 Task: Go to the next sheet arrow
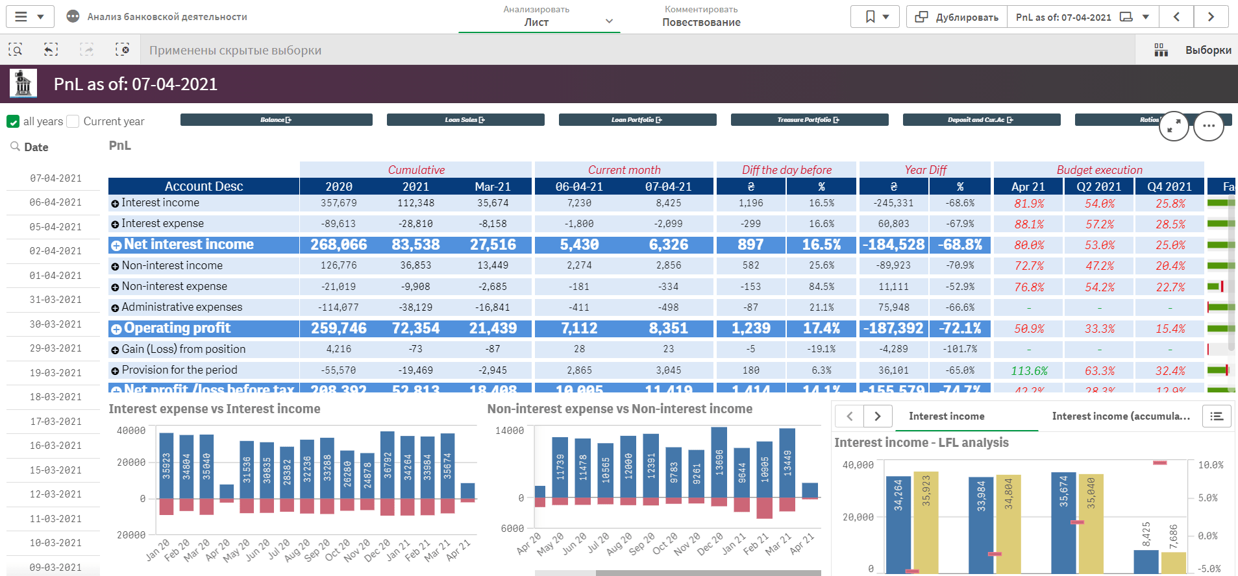point(1211,17)
